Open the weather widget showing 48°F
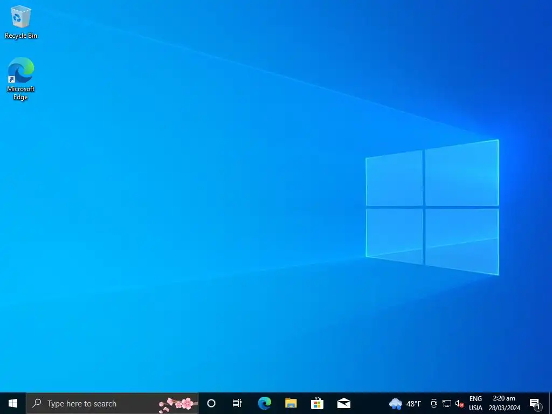552x414 pixels. (405, 403)
